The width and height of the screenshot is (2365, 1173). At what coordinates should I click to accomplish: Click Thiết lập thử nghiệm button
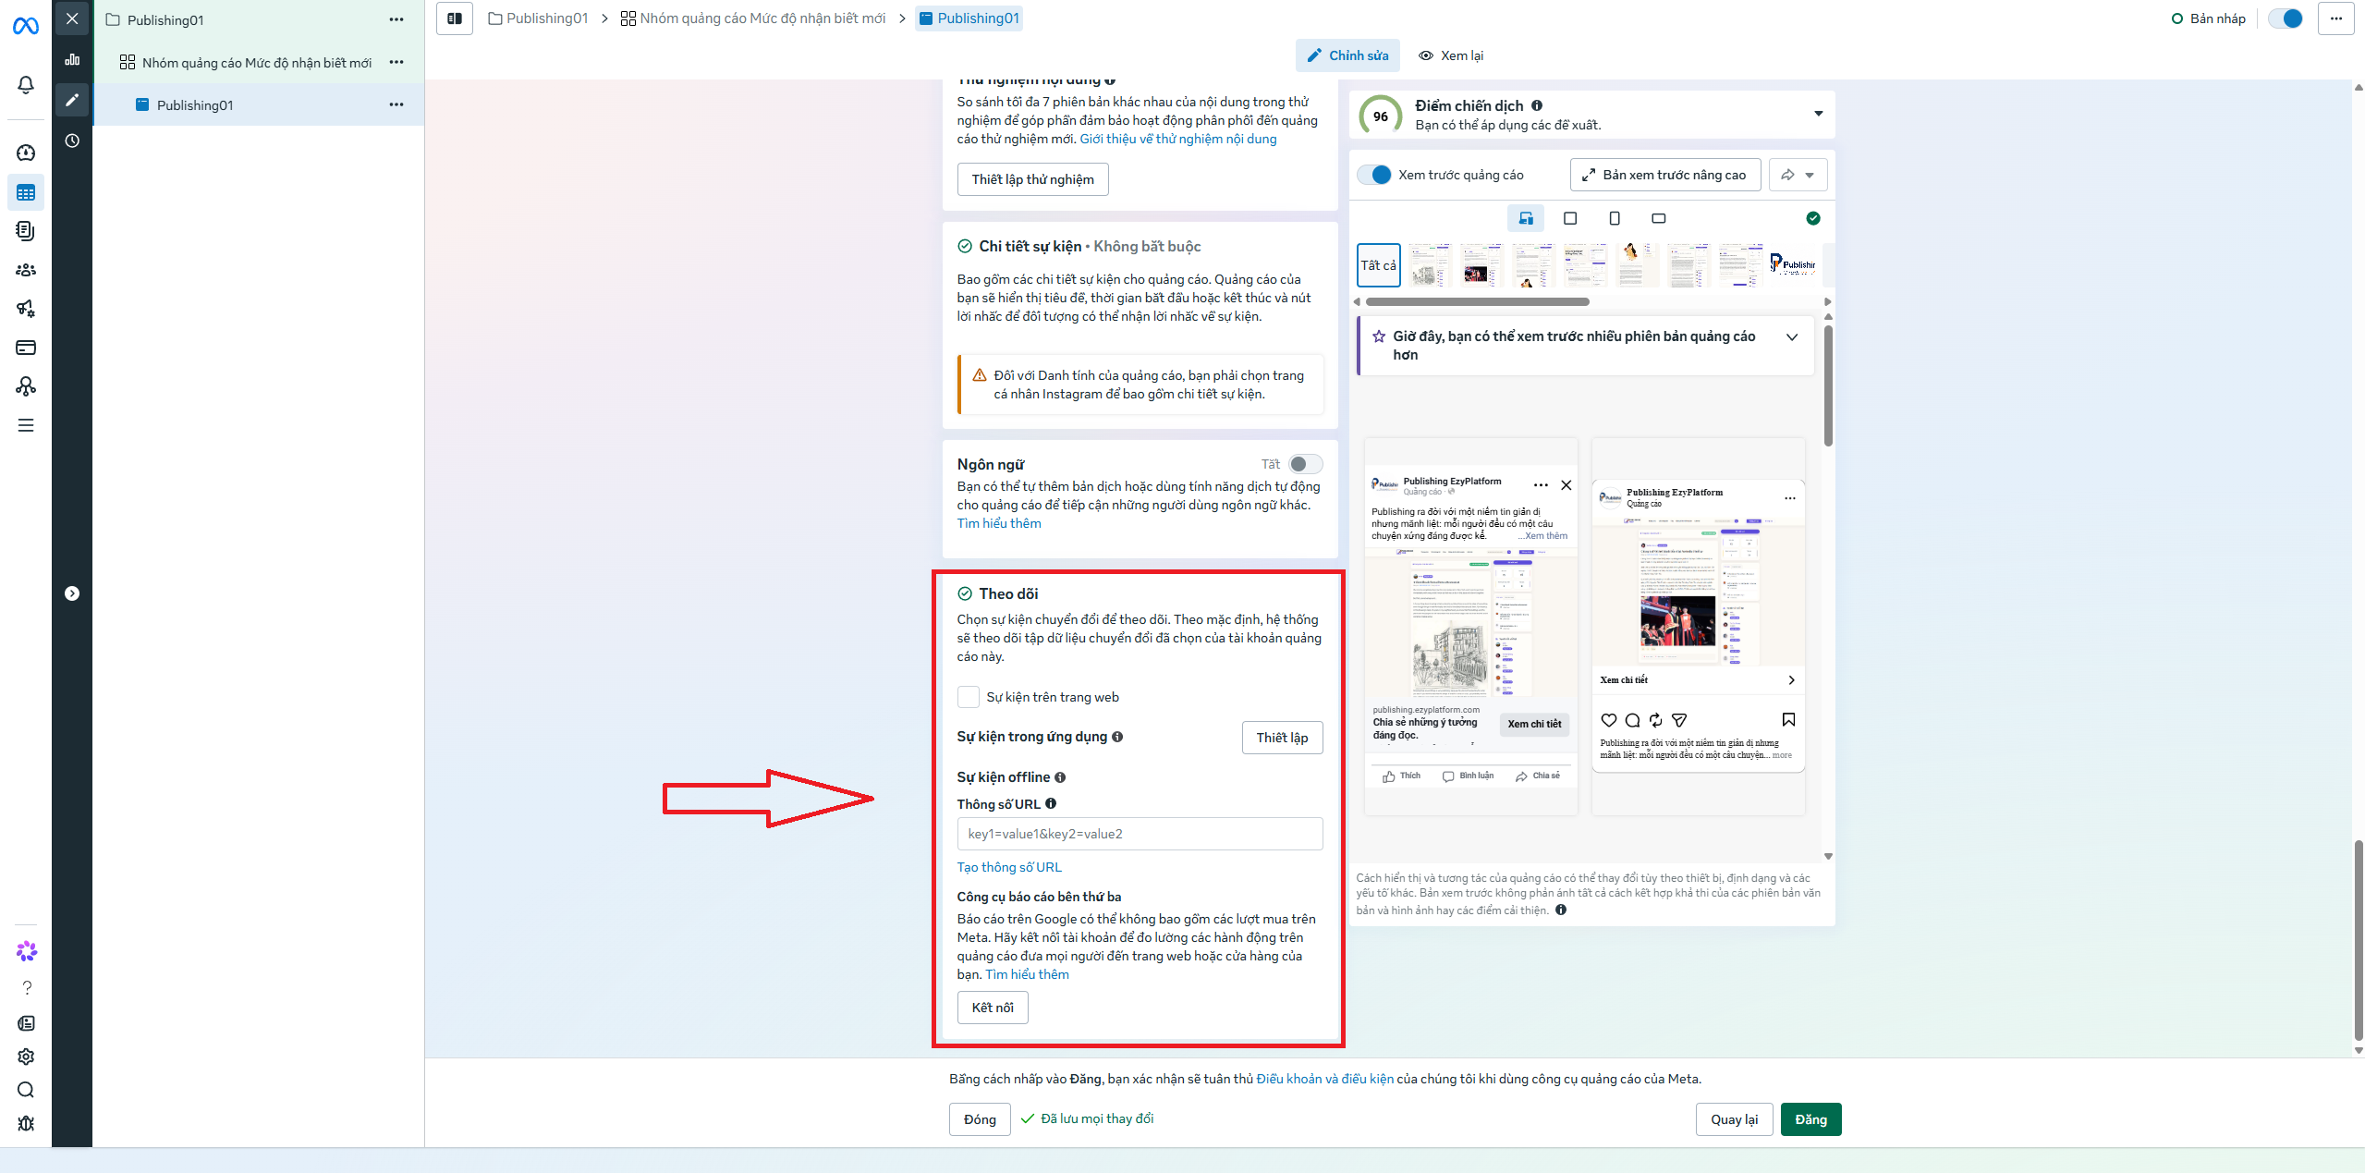coord(1032,179)
